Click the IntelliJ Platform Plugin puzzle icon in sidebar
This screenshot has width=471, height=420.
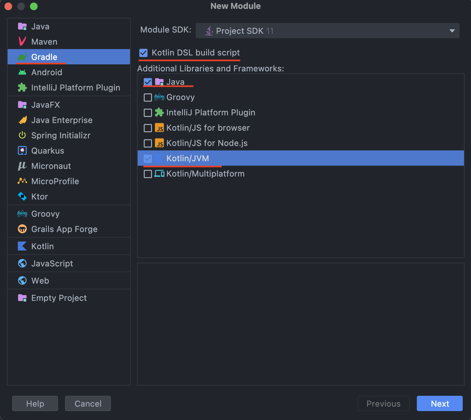[x=22, y=88]
